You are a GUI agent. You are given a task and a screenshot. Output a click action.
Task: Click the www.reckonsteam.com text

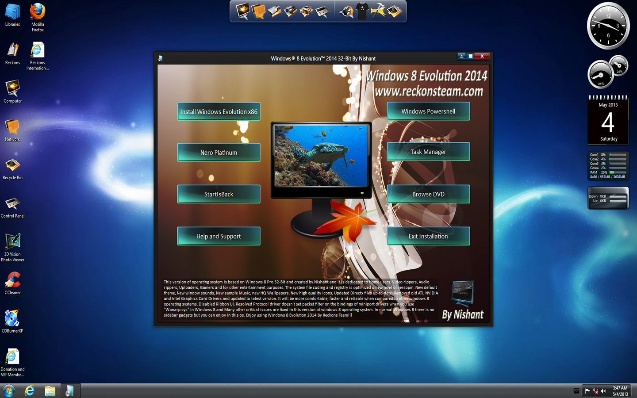pyautogui.click(x=429, y=91)
